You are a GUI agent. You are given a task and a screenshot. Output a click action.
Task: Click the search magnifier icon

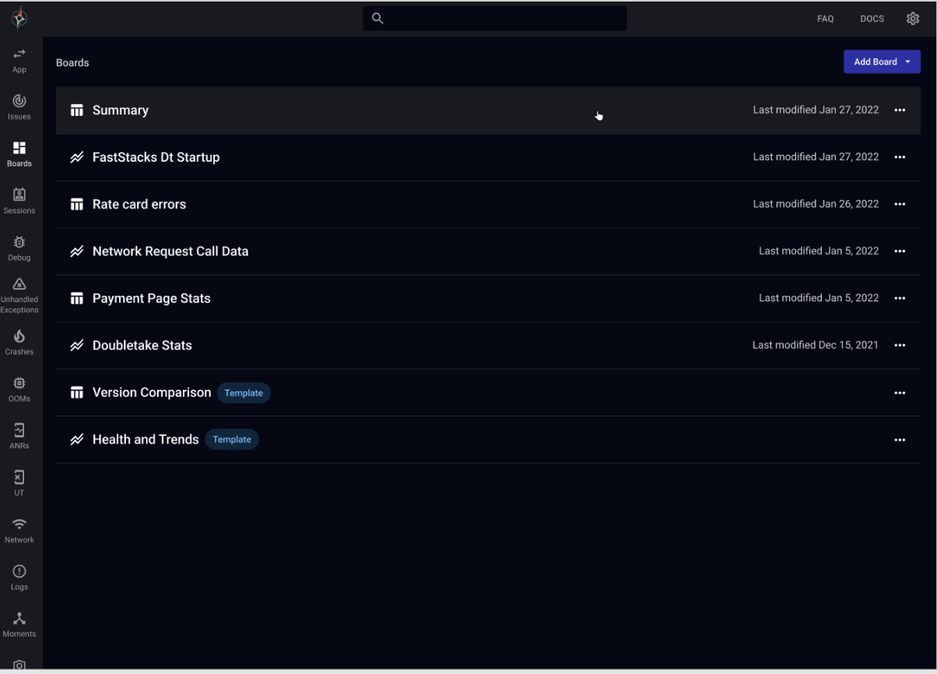pos(377,19)
